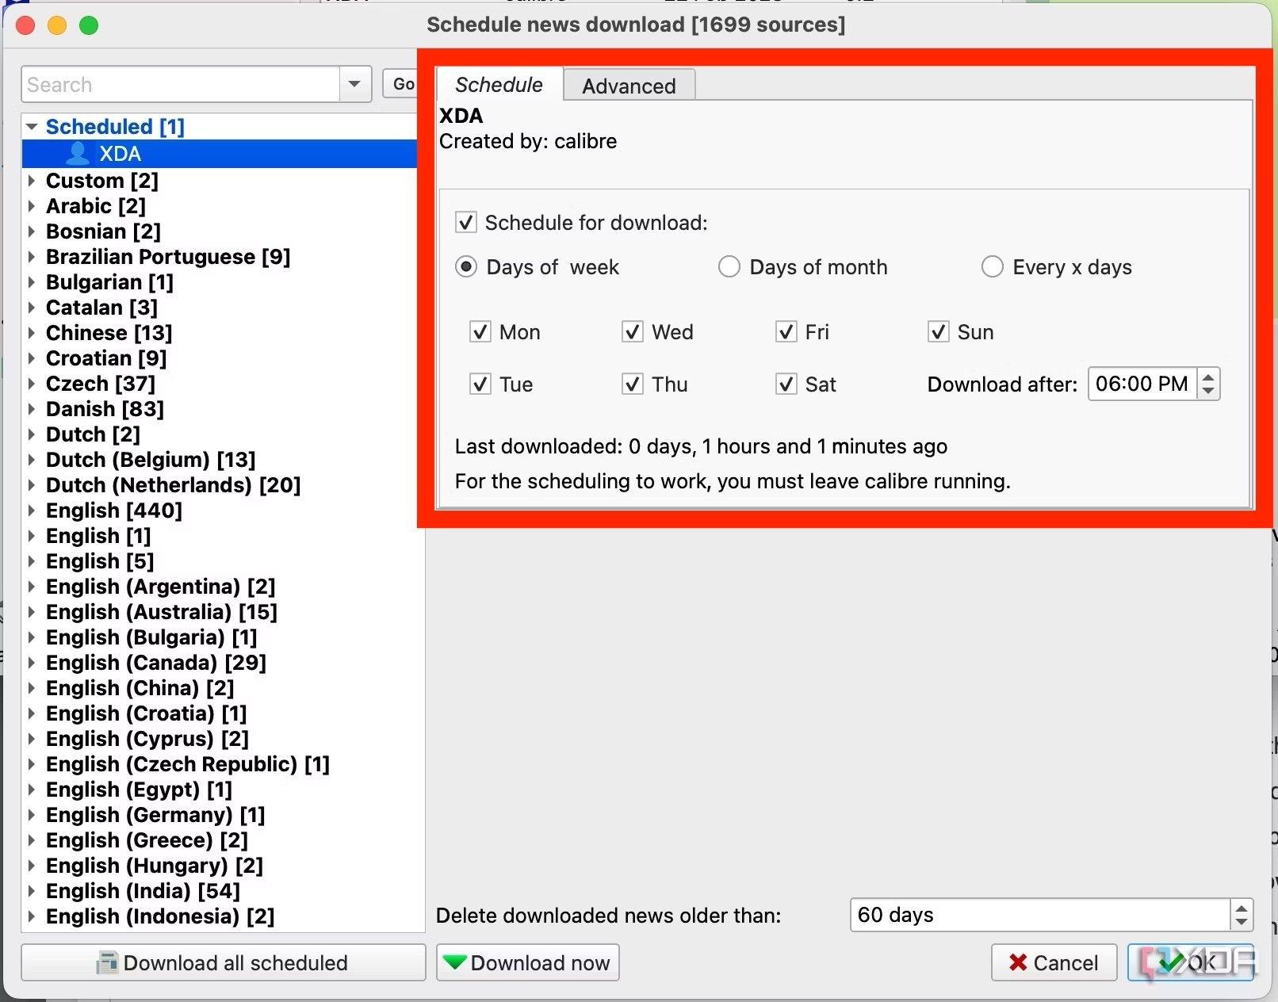The width and height of the screenshot is (1278, 1002).
Task: Expand the Custom [2] group
Action: click(x=32, y=180)
